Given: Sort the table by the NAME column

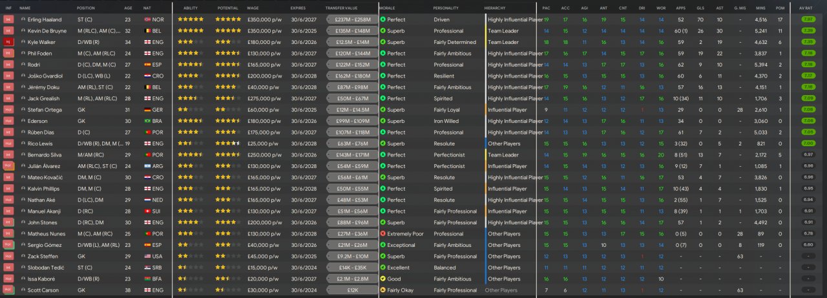Looking at the screenshot, I should (x=25, y=8).
